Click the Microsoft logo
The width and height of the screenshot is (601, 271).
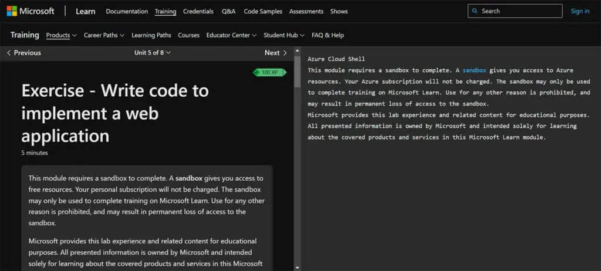pos(31,11)
